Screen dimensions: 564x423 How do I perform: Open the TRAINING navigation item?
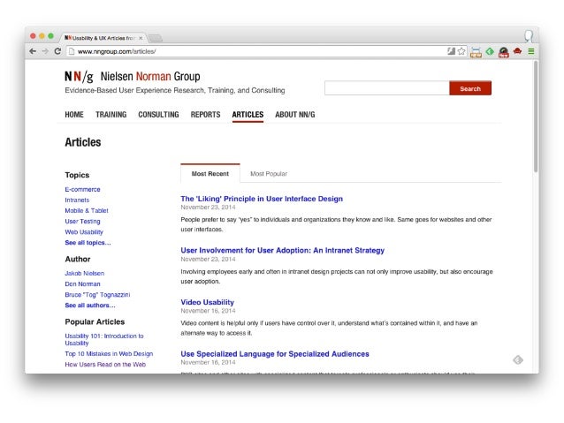(111, 114)
